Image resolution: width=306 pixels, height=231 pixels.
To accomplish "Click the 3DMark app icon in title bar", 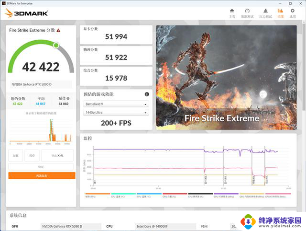I will (x=3, y=3).
